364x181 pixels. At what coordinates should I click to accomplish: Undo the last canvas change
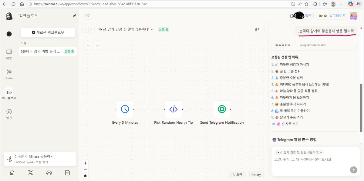tap(88, 46)
